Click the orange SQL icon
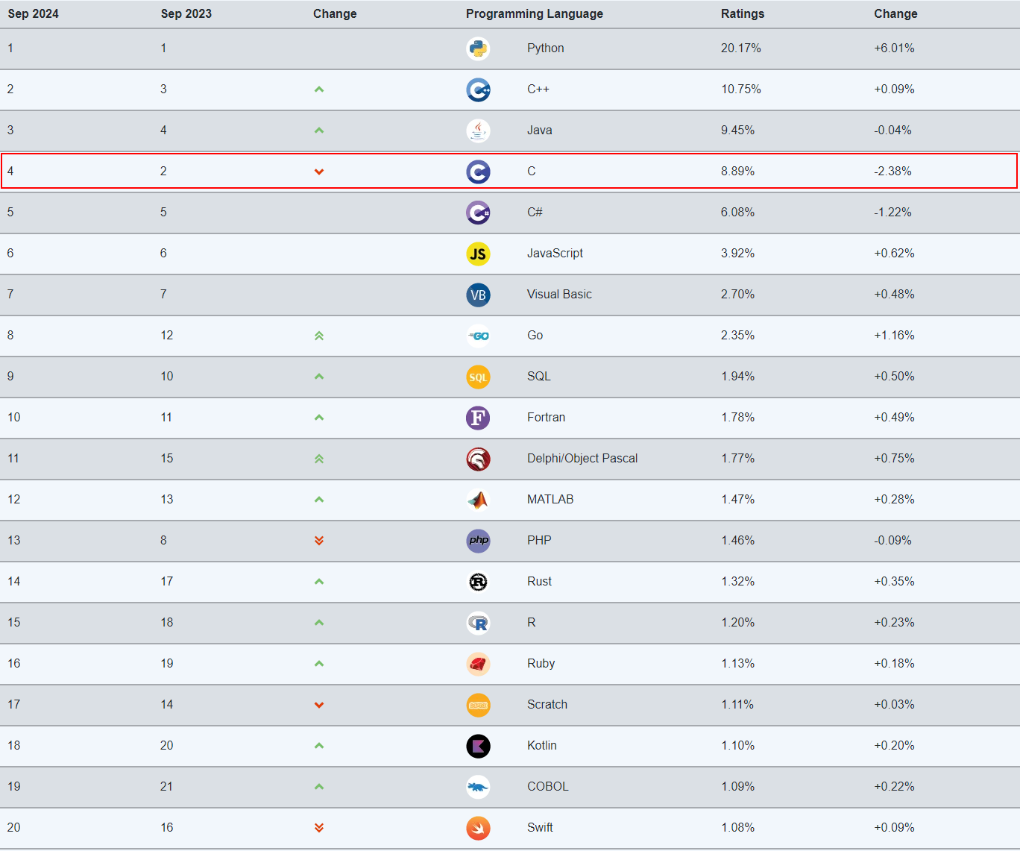Screen dimensions: 1020x851 (x=478, y=377)
